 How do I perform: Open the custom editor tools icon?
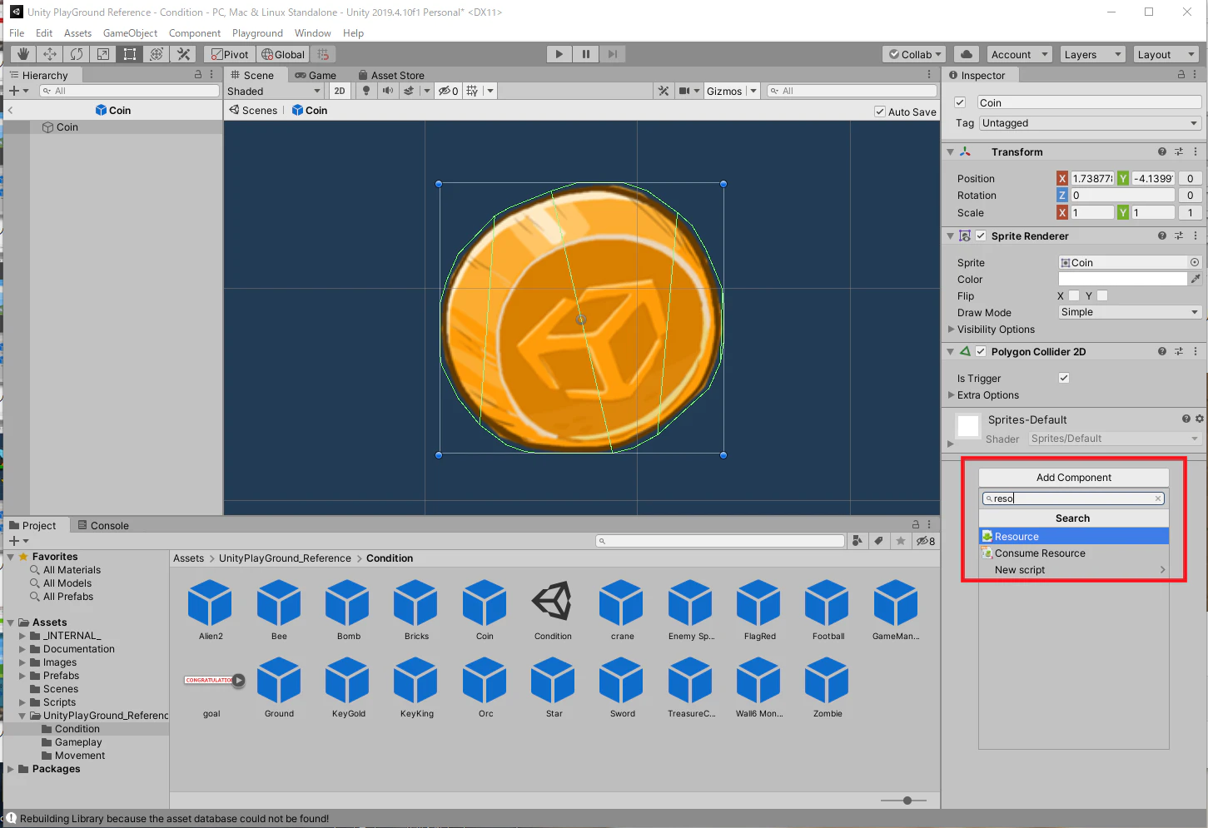pyautogui.click(x=184, y=54)
